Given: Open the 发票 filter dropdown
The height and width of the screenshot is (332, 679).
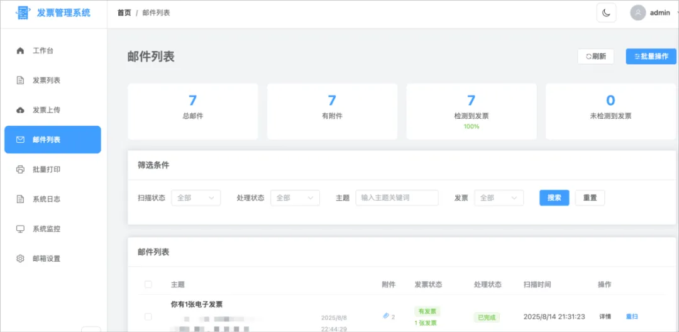Looking at the screenshot, I should pos(499,198).
